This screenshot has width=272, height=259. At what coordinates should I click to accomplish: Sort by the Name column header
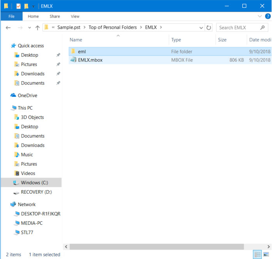pos(76,40)
